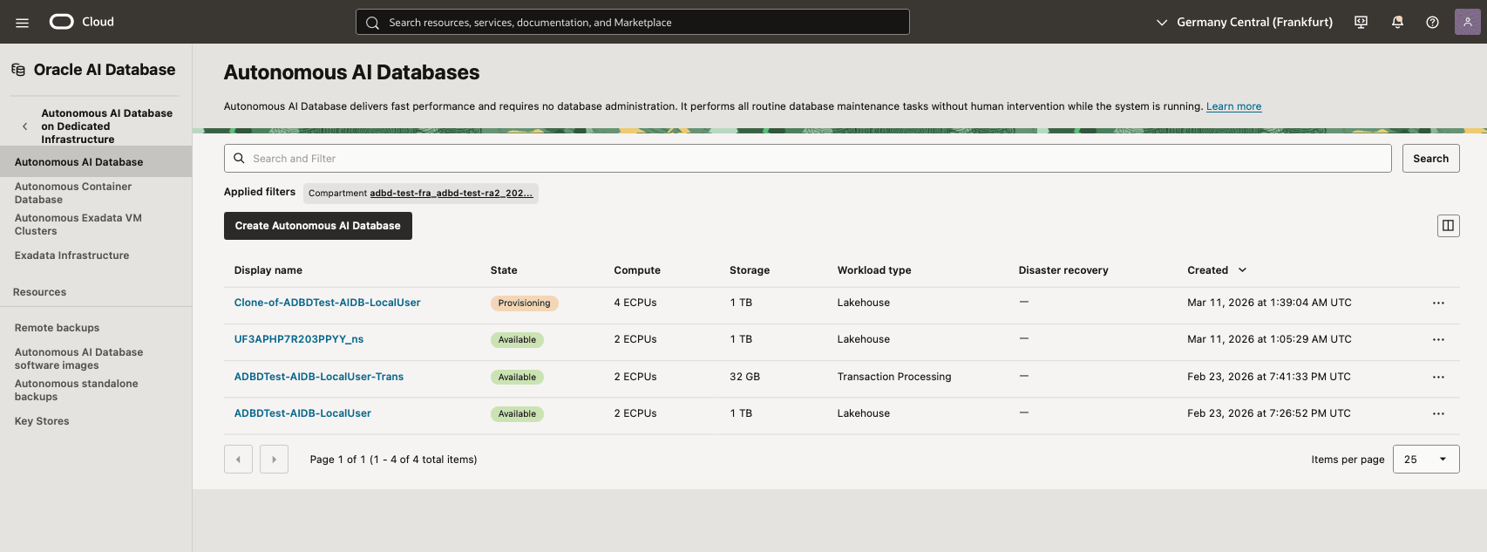Open Remote backups
The width and height of the screenshot is (1487, 552).
(57, 328)
